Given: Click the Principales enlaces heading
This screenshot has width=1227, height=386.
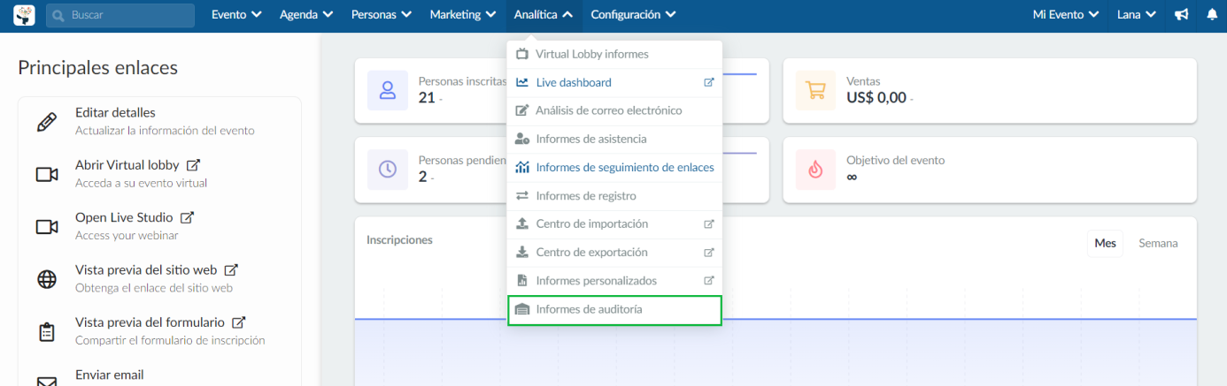Looking at the screenshot, I should coord(97,67).
